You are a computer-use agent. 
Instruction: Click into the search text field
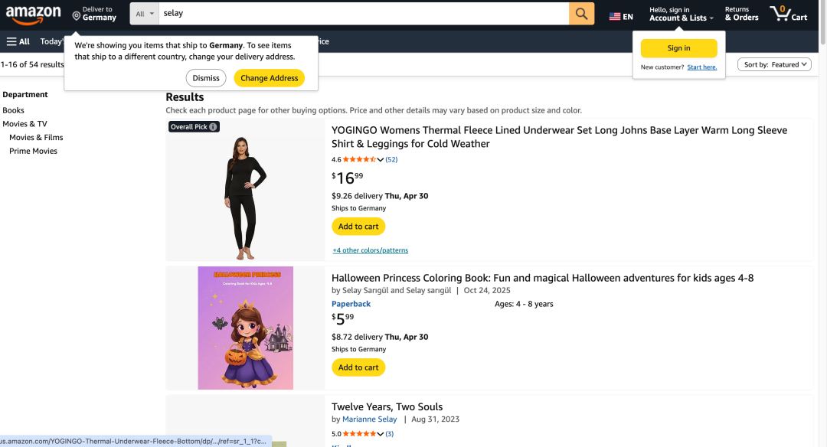pyautogui.click(x=364, y=14)
